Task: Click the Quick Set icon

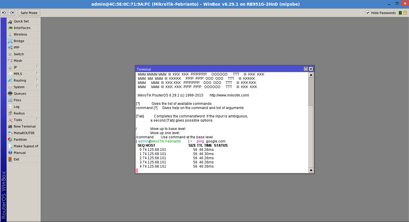Action: (x=10, y=21)
